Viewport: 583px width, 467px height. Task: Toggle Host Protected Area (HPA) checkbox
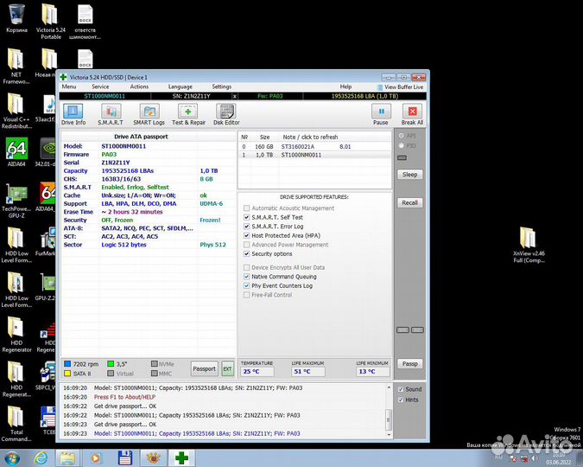(x=246, y=235)
